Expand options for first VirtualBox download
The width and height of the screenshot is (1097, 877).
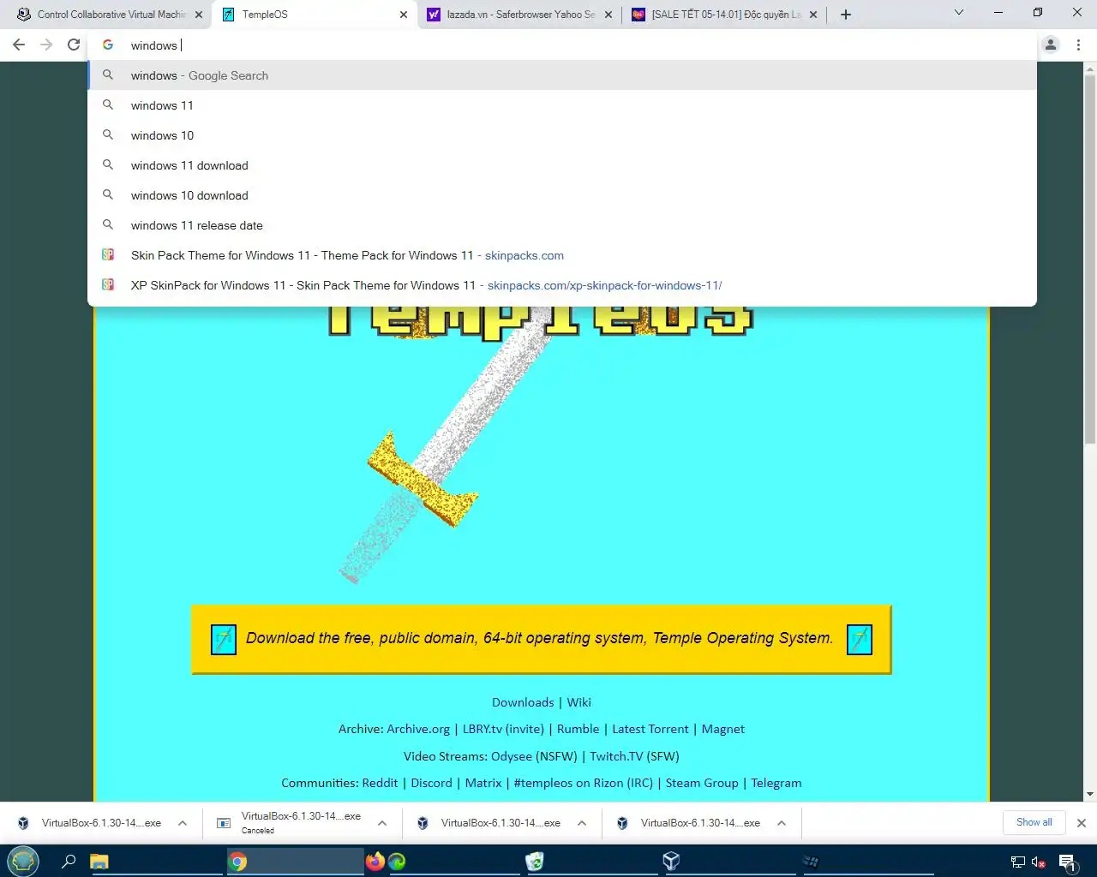point(183,823)
